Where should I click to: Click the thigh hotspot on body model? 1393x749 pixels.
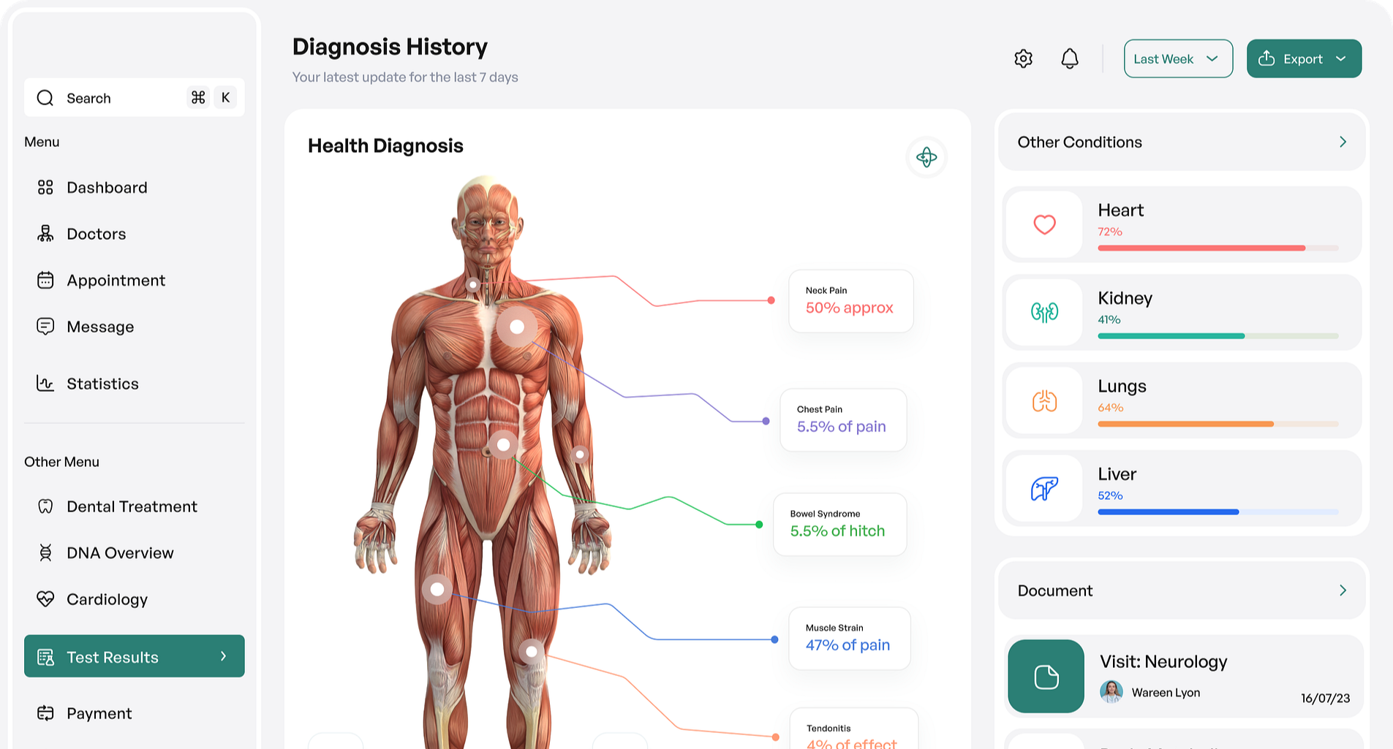[437, 588]
